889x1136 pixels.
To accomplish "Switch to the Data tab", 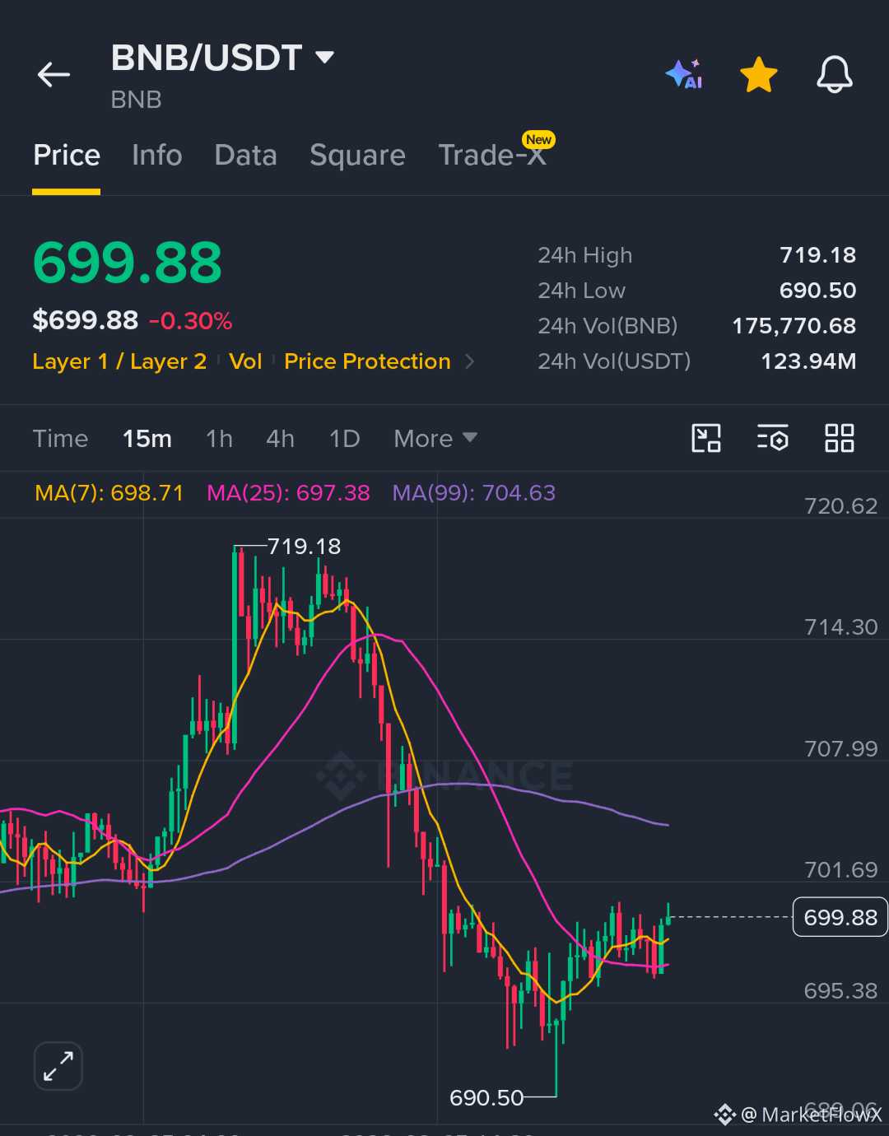I will tap(245, 155).
